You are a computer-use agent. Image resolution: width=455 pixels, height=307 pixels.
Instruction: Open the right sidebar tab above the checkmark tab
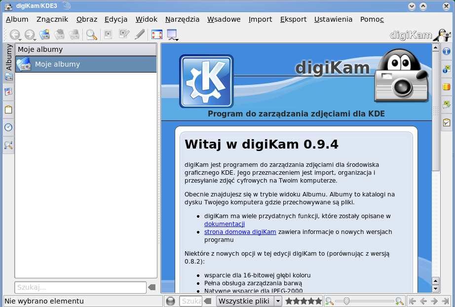pos(447,105)
